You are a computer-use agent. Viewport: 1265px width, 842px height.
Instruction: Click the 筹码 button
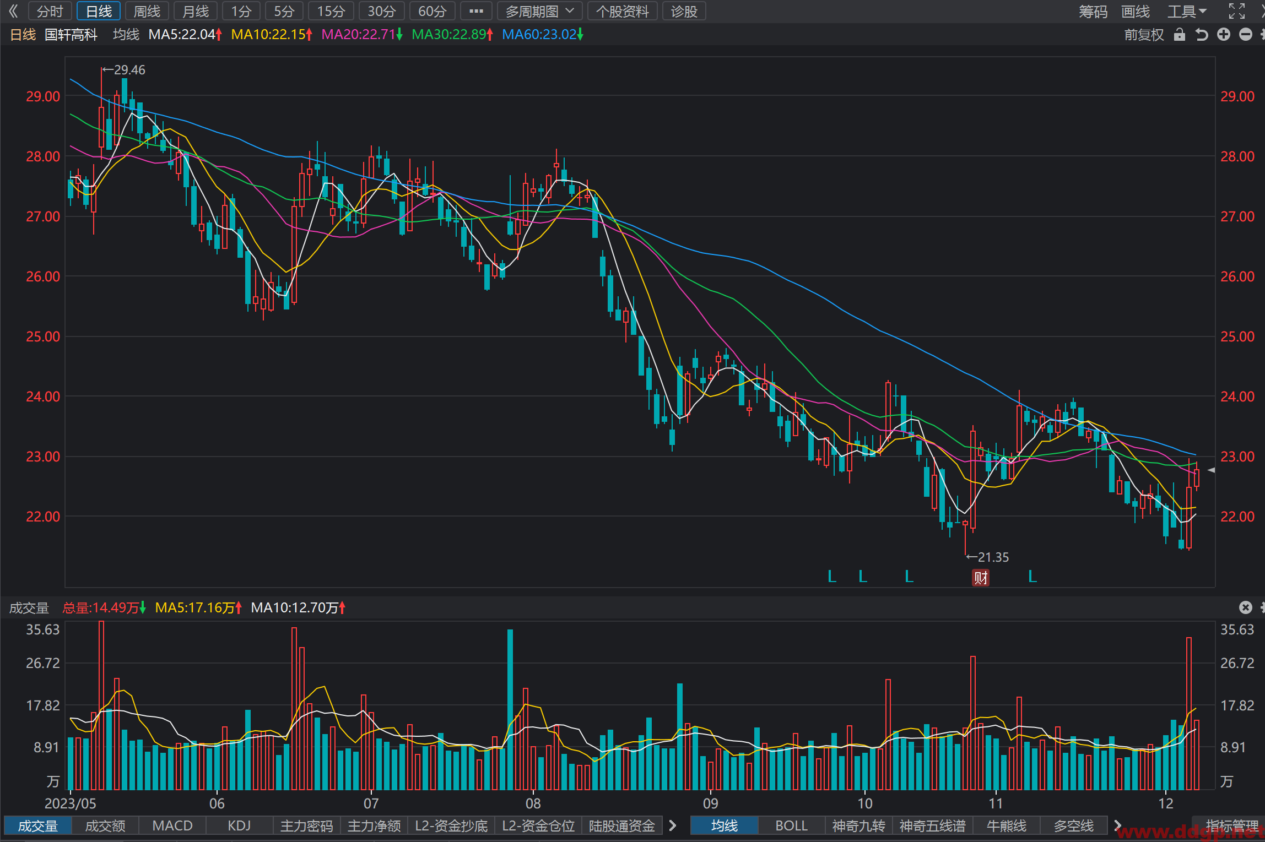[1093, 11]
